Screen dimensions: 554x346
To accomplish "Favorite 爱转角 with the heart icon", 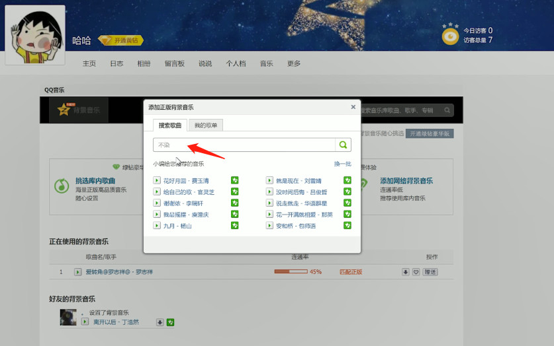I will (416, 272).
